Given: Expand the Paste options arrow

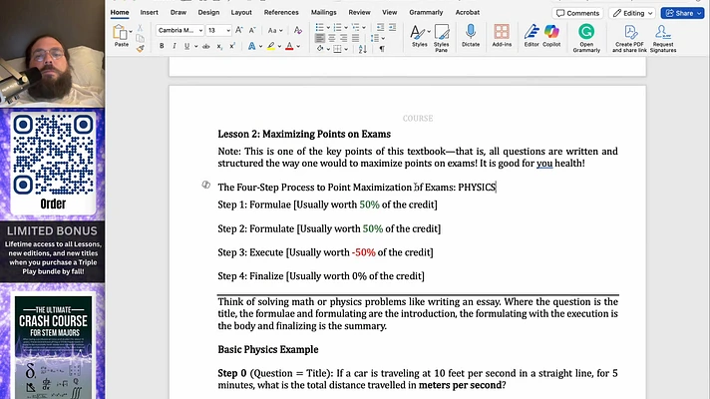Looking at the screenshot, I should click(x=131, y=32).
